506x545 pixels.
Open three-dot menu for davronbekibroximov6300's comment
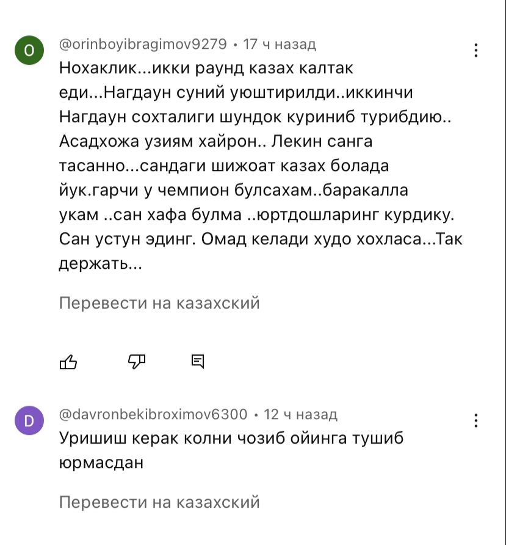(476, 420)
